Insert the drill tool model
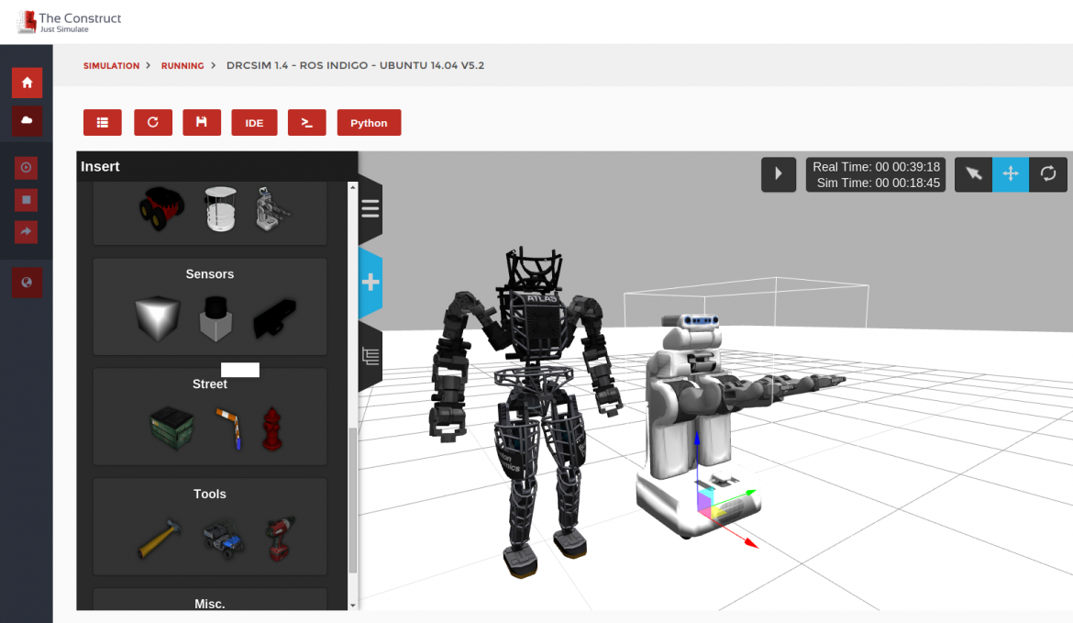 (x=280, y=538)
